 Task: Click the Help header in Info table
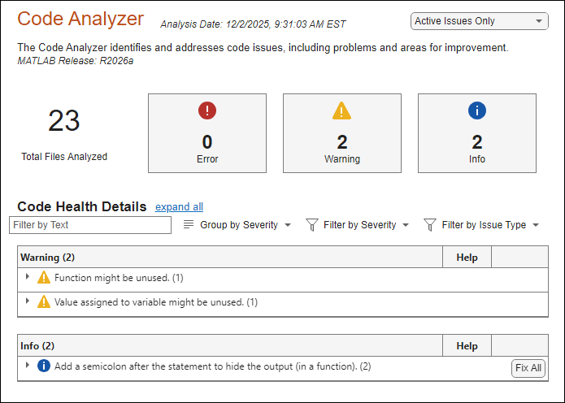click(467, 346)
